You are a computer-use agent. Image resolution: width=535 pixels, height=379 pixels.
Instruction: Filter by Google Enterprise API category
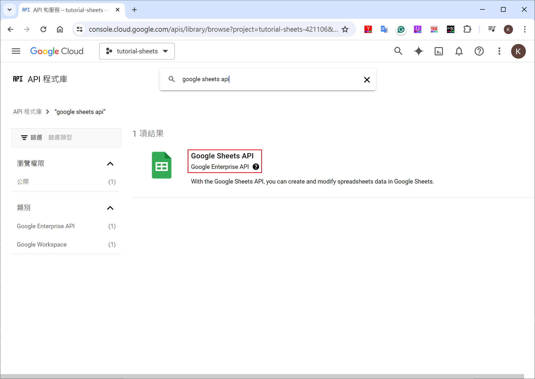pos(46,226)
